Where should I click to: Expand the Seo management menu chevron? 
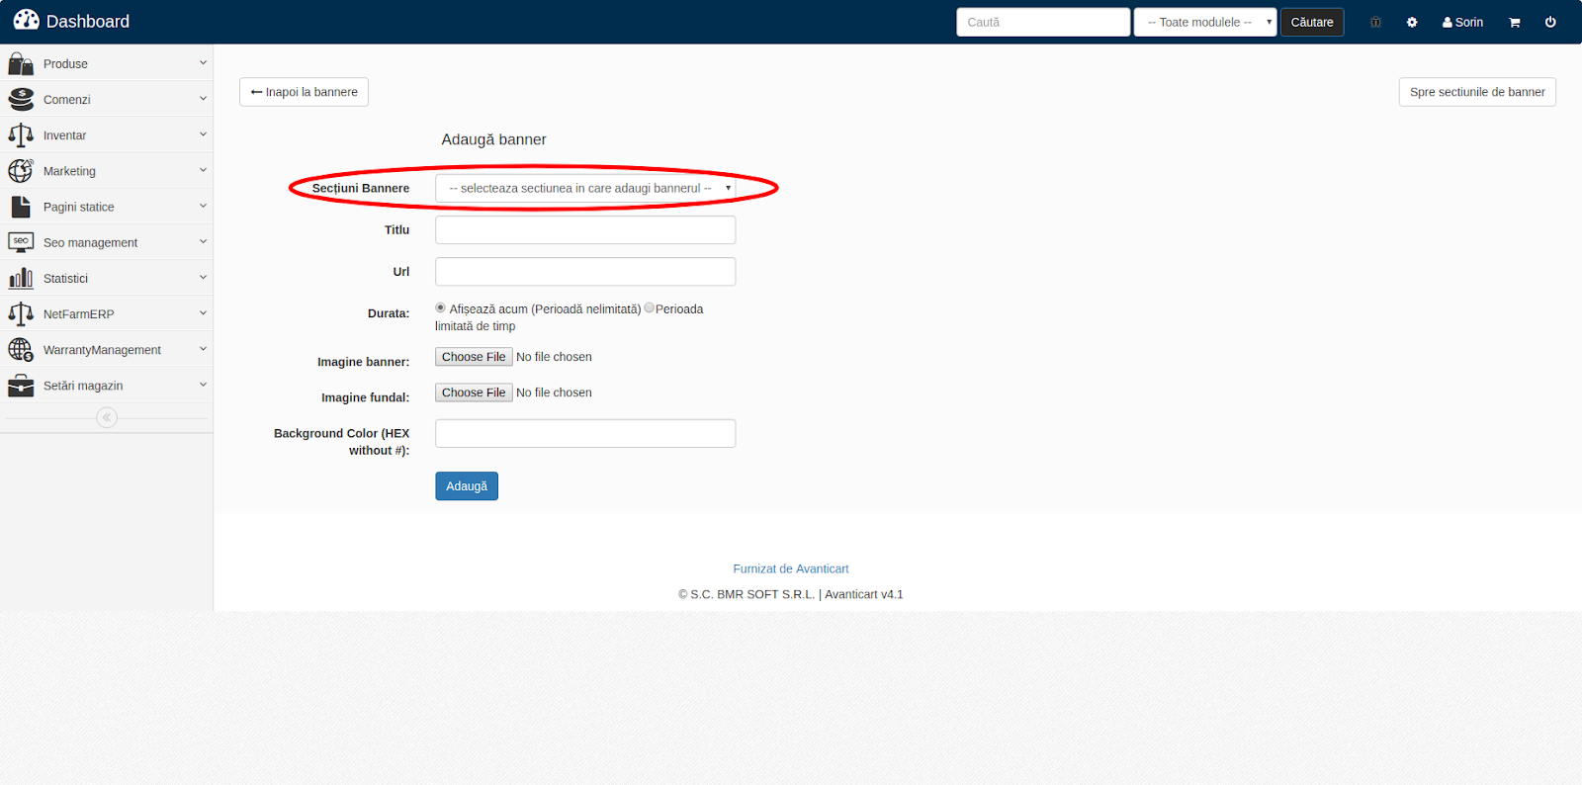[203, 241]
